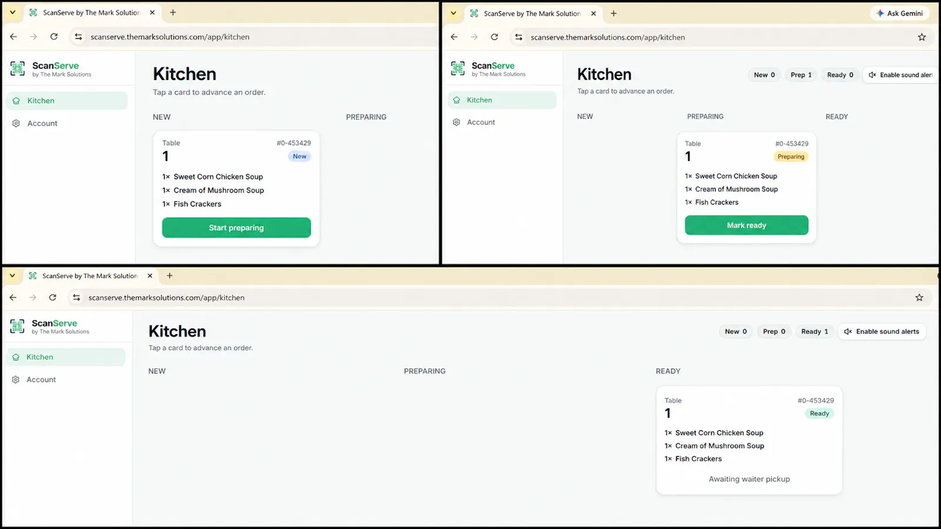Click address bar URL in top-right window
Viewport: 941px width, 529px height.
coord(608,37)
